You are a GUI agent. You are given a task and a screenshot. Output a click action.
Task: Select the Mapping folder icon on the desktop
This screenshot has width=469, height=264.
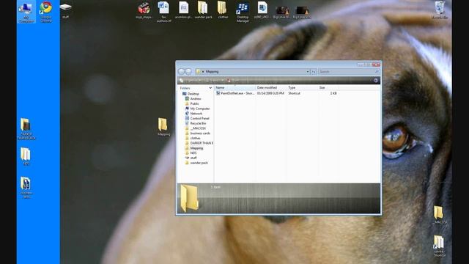pos(163,127)
